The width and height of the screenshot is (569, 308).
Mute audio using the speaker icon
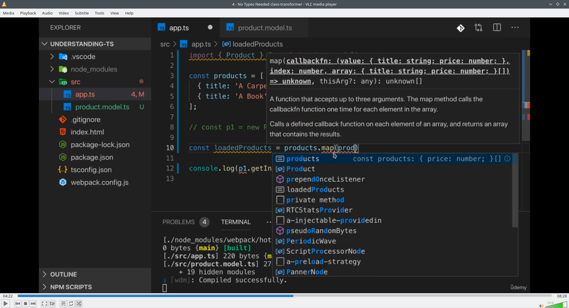pyautogui.click(x=541, y=306)
